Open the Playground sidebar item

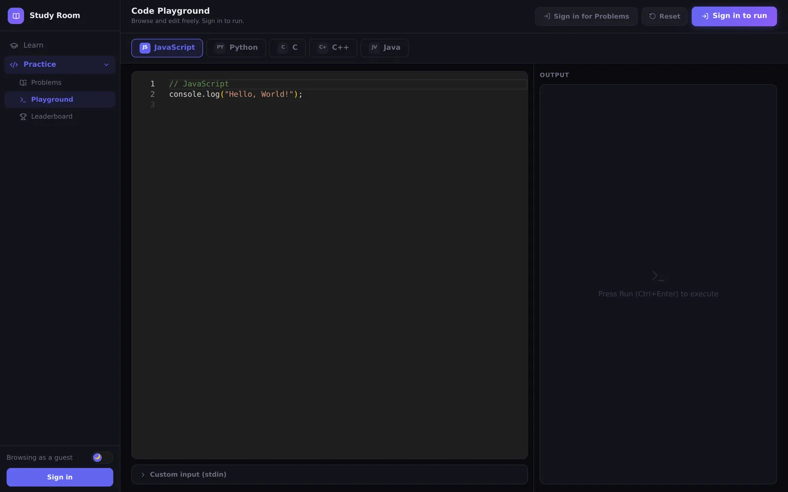[x=60, y=99]
